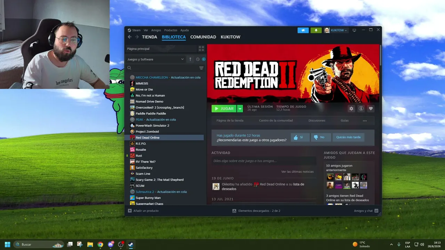This screenshot has height=250, width=445.
Task: Open Página principal in the library sidebar
Action: click(161, 49)
